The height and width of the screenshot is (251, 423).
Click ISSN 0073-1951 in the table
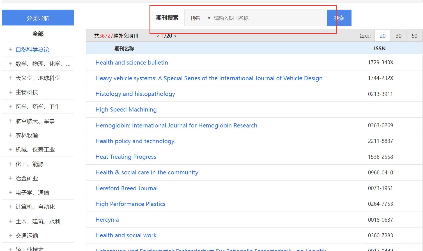[x=380, y=188]
